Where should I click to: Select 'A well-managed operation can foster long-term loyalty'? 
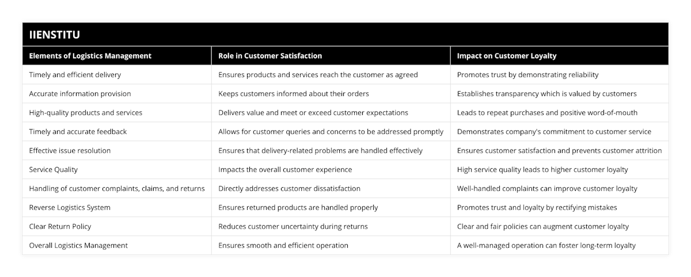[x=546, y=245]
